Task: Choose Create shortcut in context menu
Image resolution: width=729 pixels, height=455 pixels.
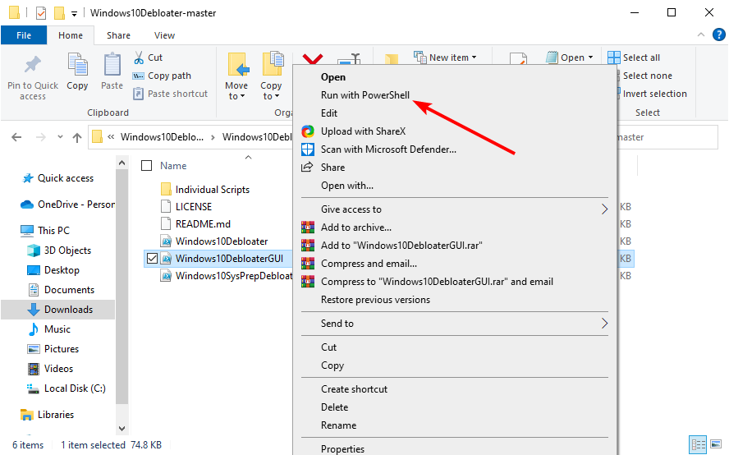Action: pos(354,389)
